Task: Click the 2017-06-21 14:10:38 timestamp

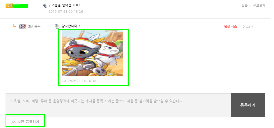Action: pos(79,81)
